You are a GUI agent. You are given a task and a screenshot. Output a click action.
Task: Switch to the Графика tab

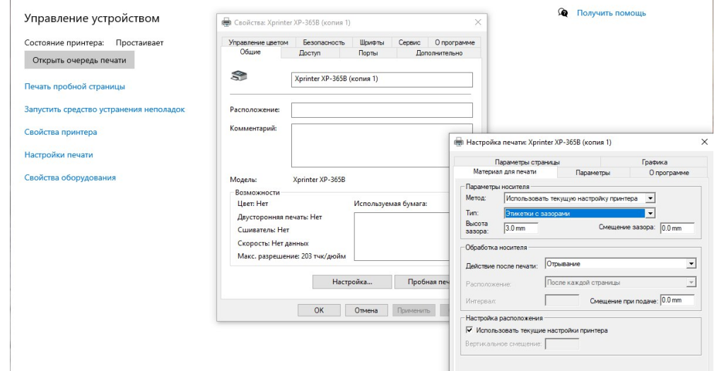click(x=654, y=162)
